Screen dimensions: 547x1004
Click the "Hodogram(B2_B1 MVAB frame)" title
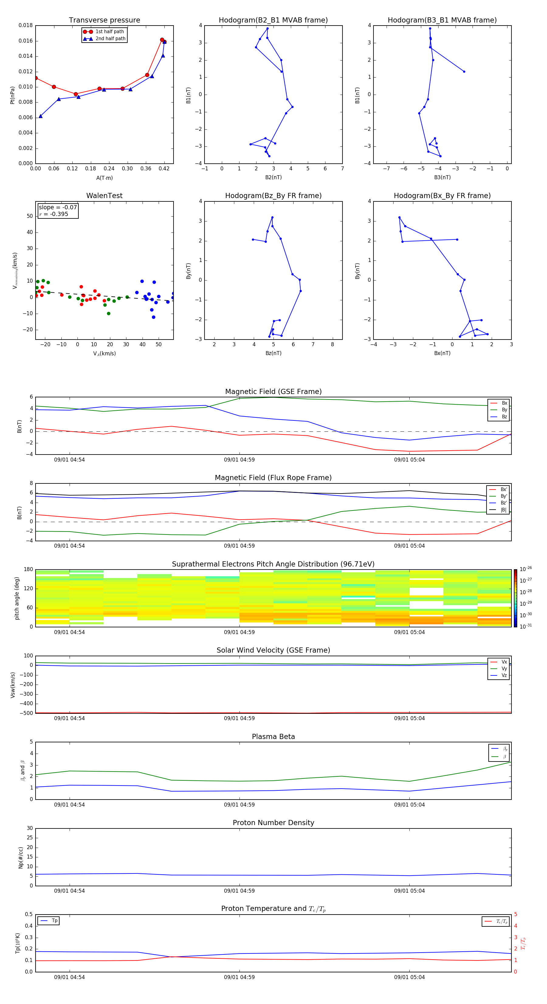coord(273,20)
